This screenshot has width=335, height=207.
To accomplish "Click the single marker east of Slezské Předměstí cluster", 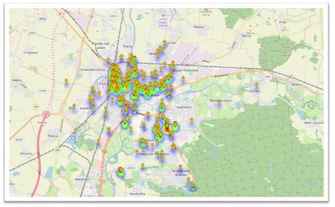I will 183,78.
